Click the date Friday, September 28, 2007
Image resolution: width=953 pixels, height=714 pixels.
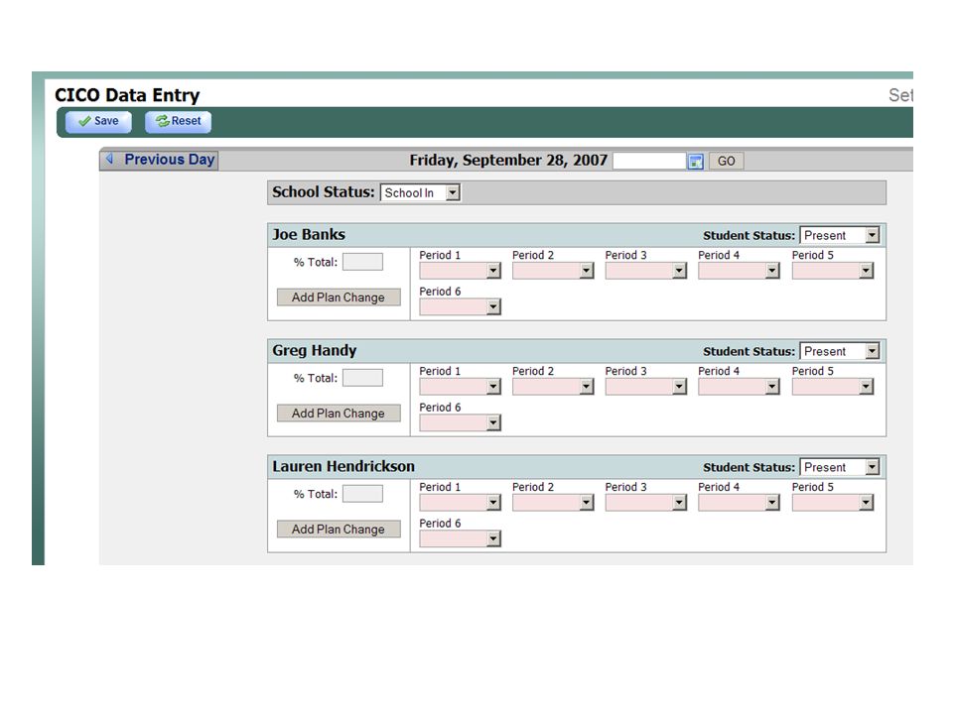pos(508,161)
